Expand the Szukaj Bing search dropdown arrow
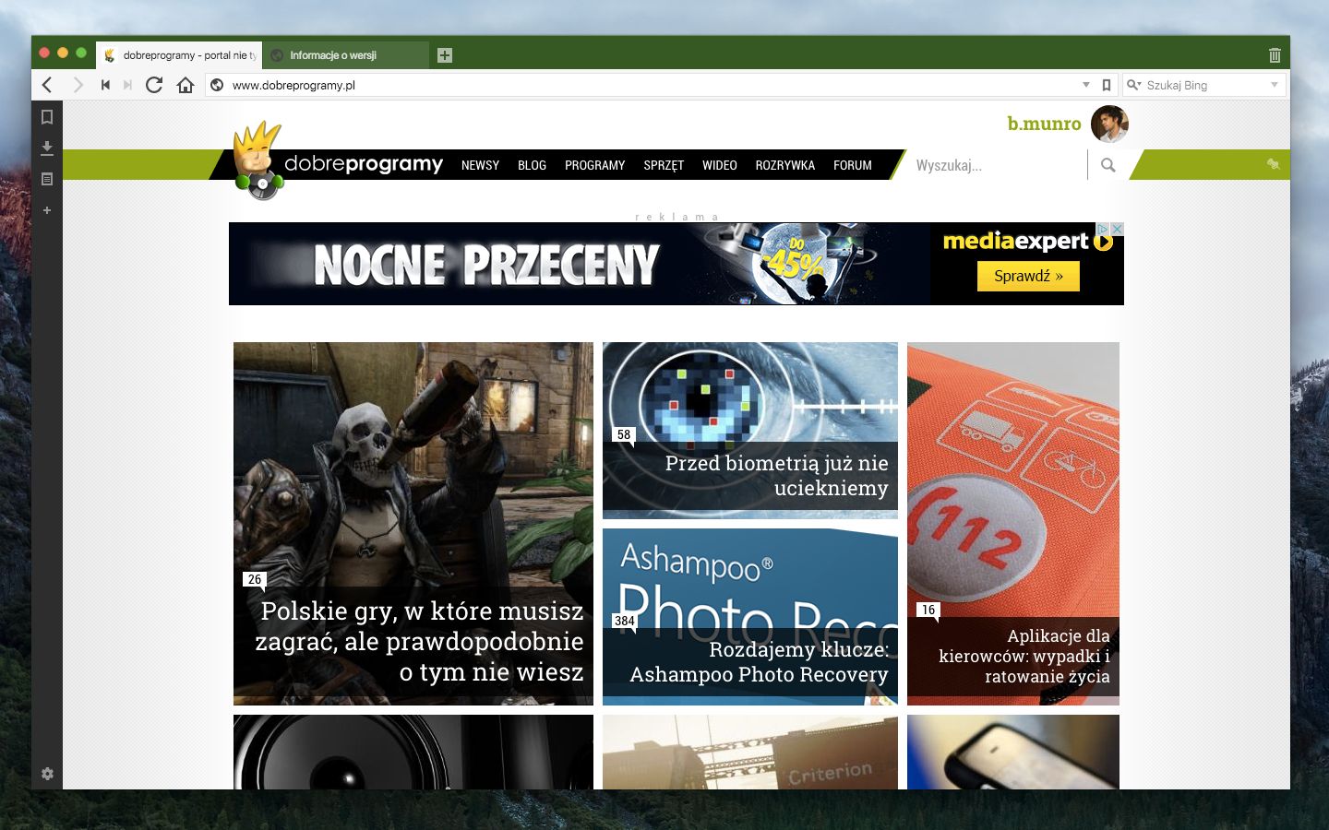 (x=1275, y=85)
